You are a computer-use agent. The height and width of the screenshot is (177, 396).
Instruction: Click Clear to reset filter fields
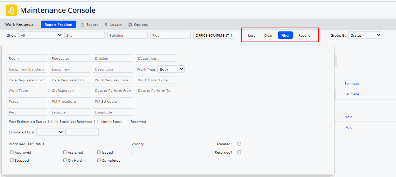pyautogui.click(x=268, y=35)
